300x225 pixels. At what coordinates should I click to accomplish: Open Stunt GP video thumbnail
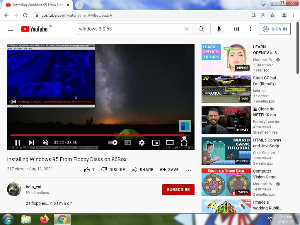(226, 89)
